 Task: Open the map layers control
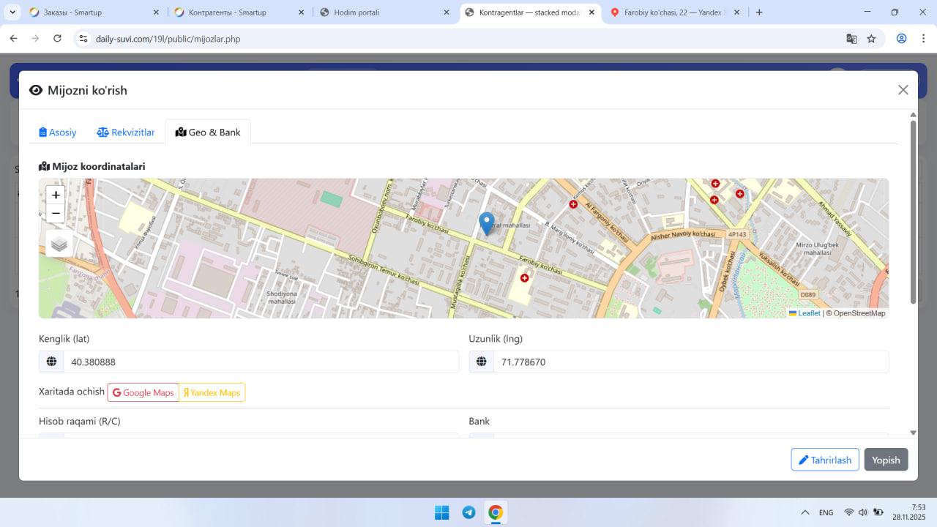coord(59,244)
